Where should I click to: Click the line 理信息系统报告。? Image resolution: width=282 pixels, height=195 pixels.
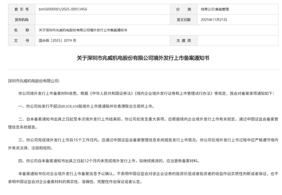pos(23,127)
